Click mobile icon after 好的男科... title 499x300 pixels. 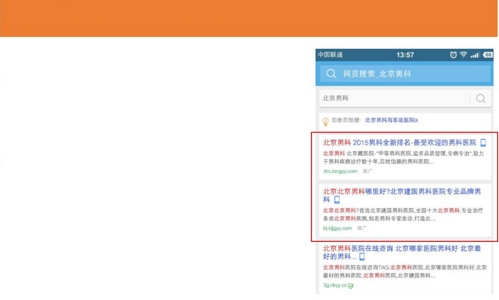click(x=362, y=256)
